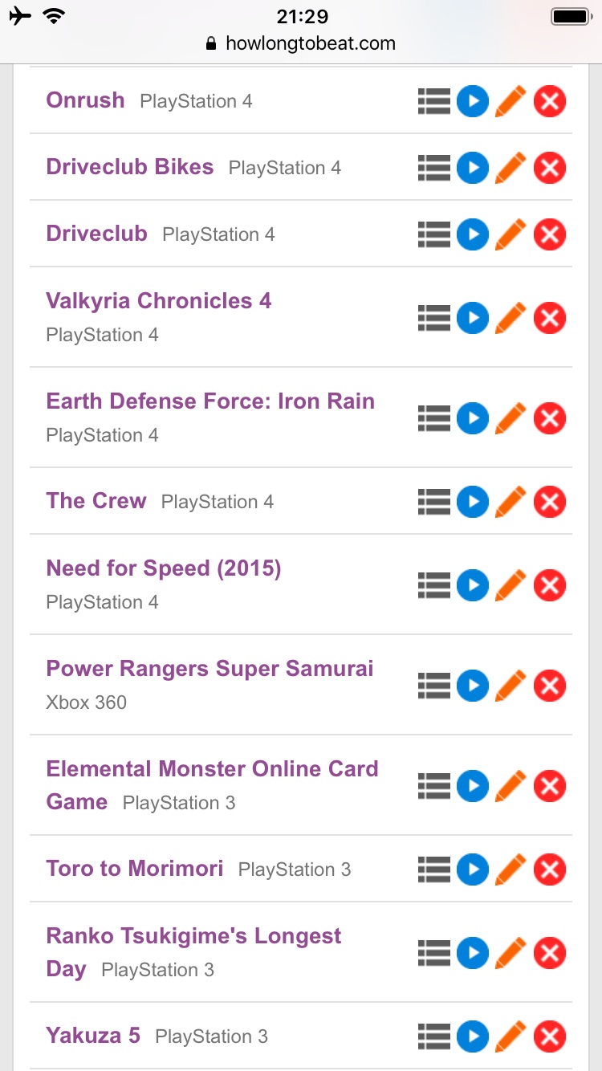The image size is (602, 1071).
Task: Open the list icon for Earth Defense Force
Action: click(x=433, y=418)
